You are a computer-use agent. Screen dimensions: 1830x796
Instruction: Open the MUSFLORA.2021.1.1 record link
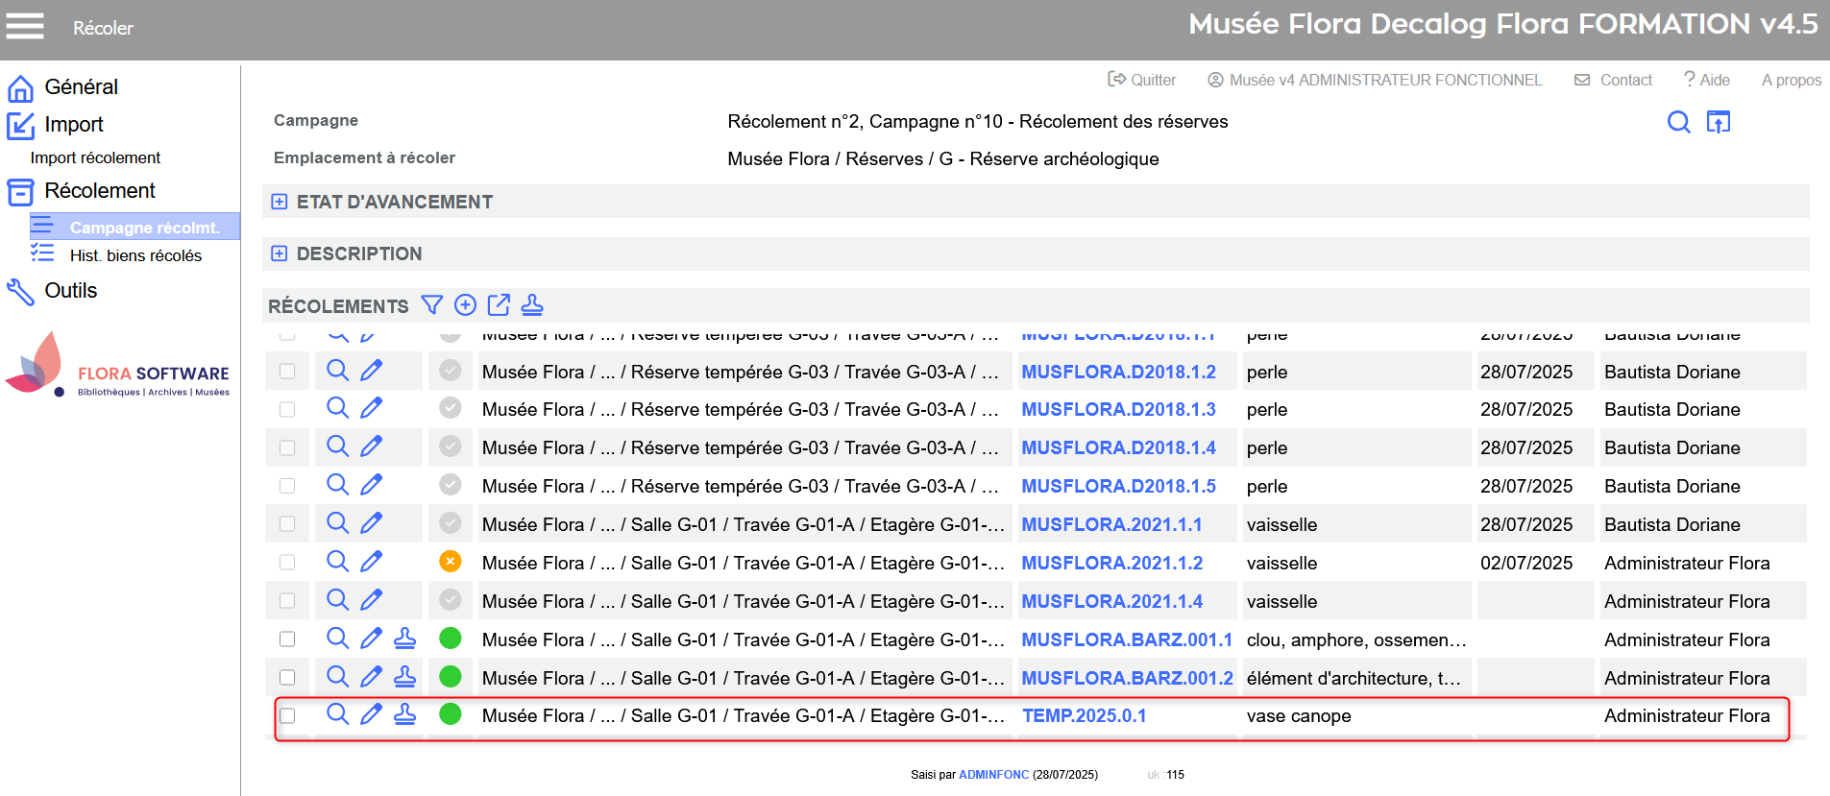(x=1111, y=524)
